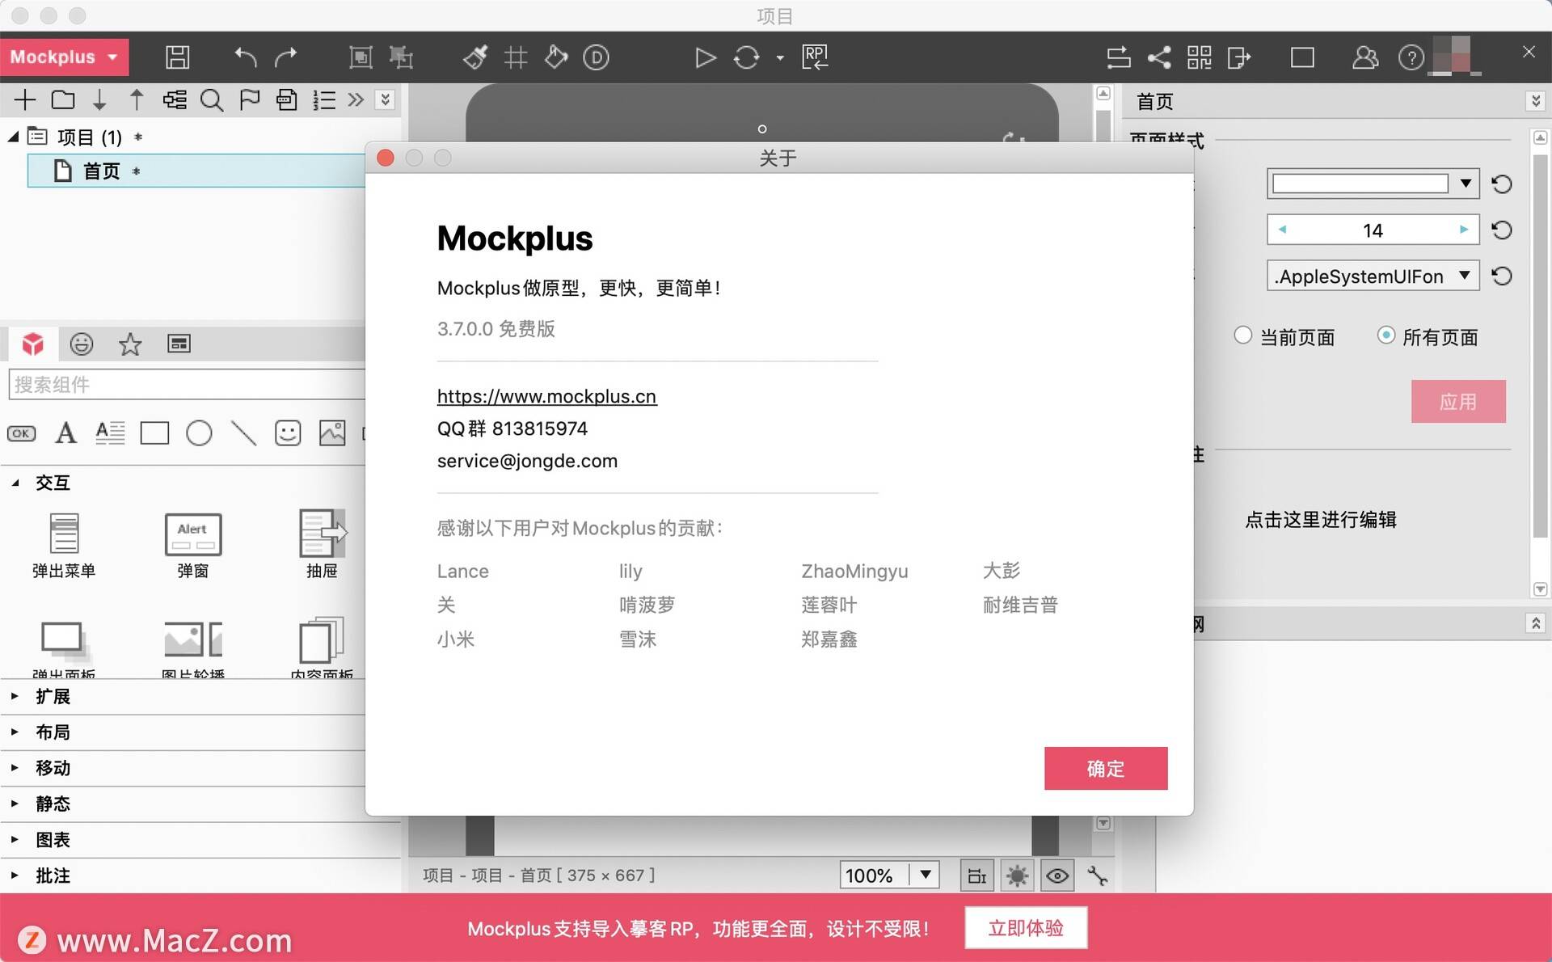Viewport: 1552px width, 962px height.
Task: Click the circular sync icon
Action: (747, 57)
